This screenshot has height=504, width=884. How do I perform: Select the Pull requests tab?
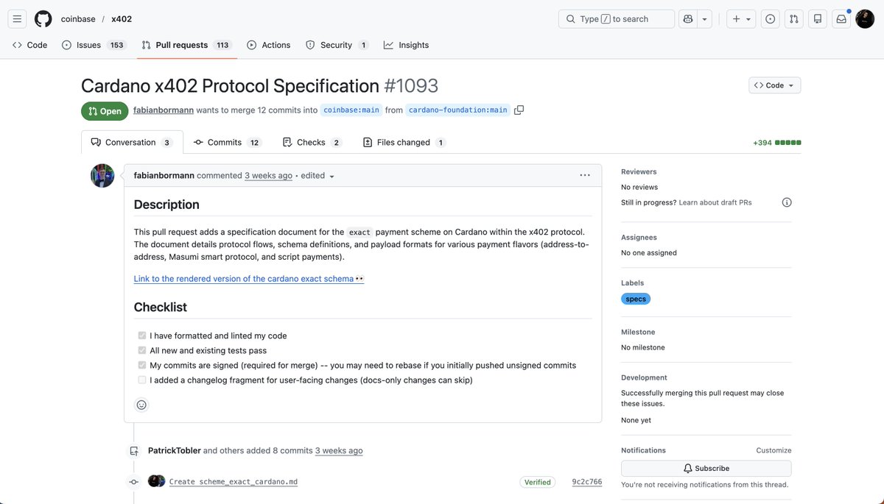point(186,45)
